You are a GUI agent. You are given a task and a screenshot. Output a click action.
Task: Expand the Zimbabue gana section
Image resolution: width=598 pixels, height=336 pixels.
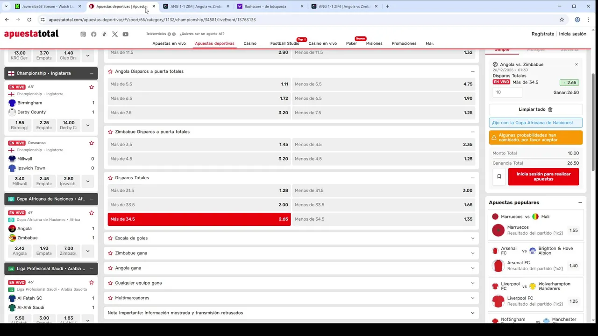tap(473, 253)
